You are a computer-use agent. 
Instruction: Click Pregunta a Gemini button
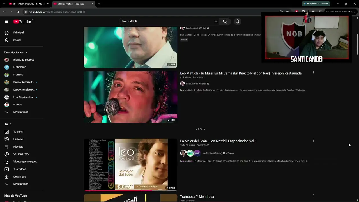click(x=316, y=4)
